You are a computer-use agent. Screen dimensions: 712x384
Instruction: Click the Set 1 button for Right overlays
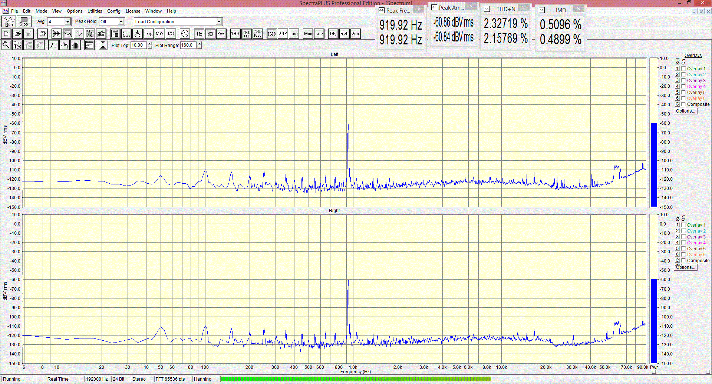(x=678, y=225)
